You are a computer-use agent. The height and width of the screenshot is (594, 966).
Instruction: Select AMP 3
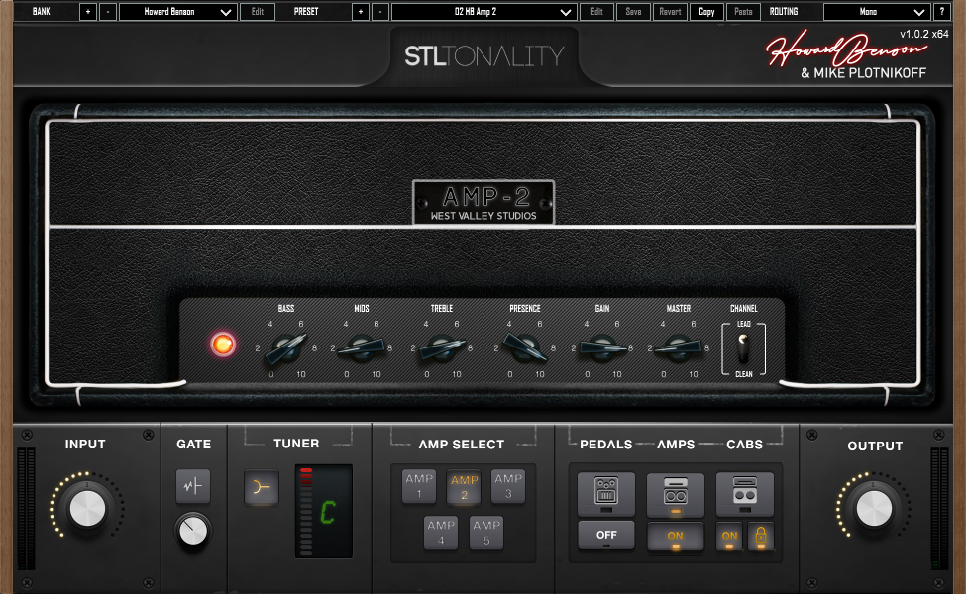[508, 486]
